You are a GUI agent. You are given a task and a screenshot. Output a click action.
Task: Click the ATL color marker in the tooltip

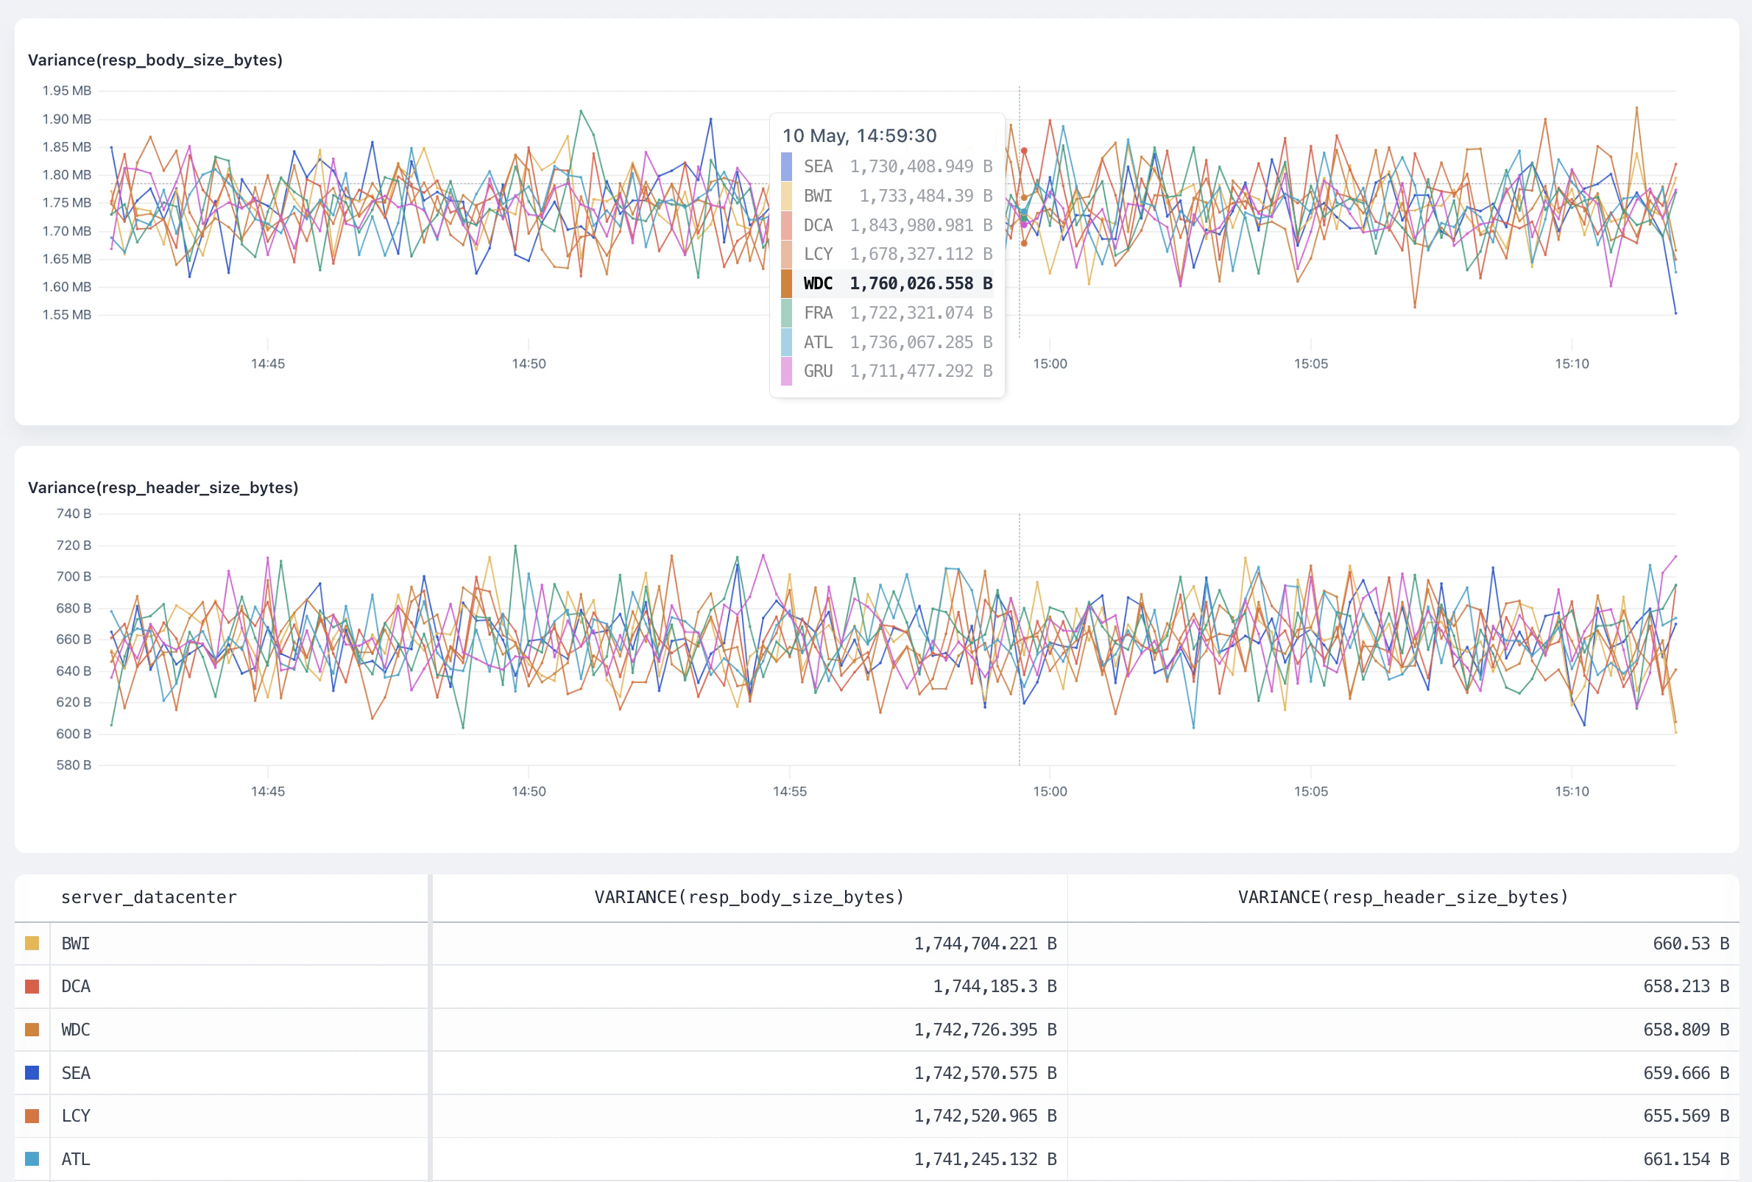coord(786,341)
